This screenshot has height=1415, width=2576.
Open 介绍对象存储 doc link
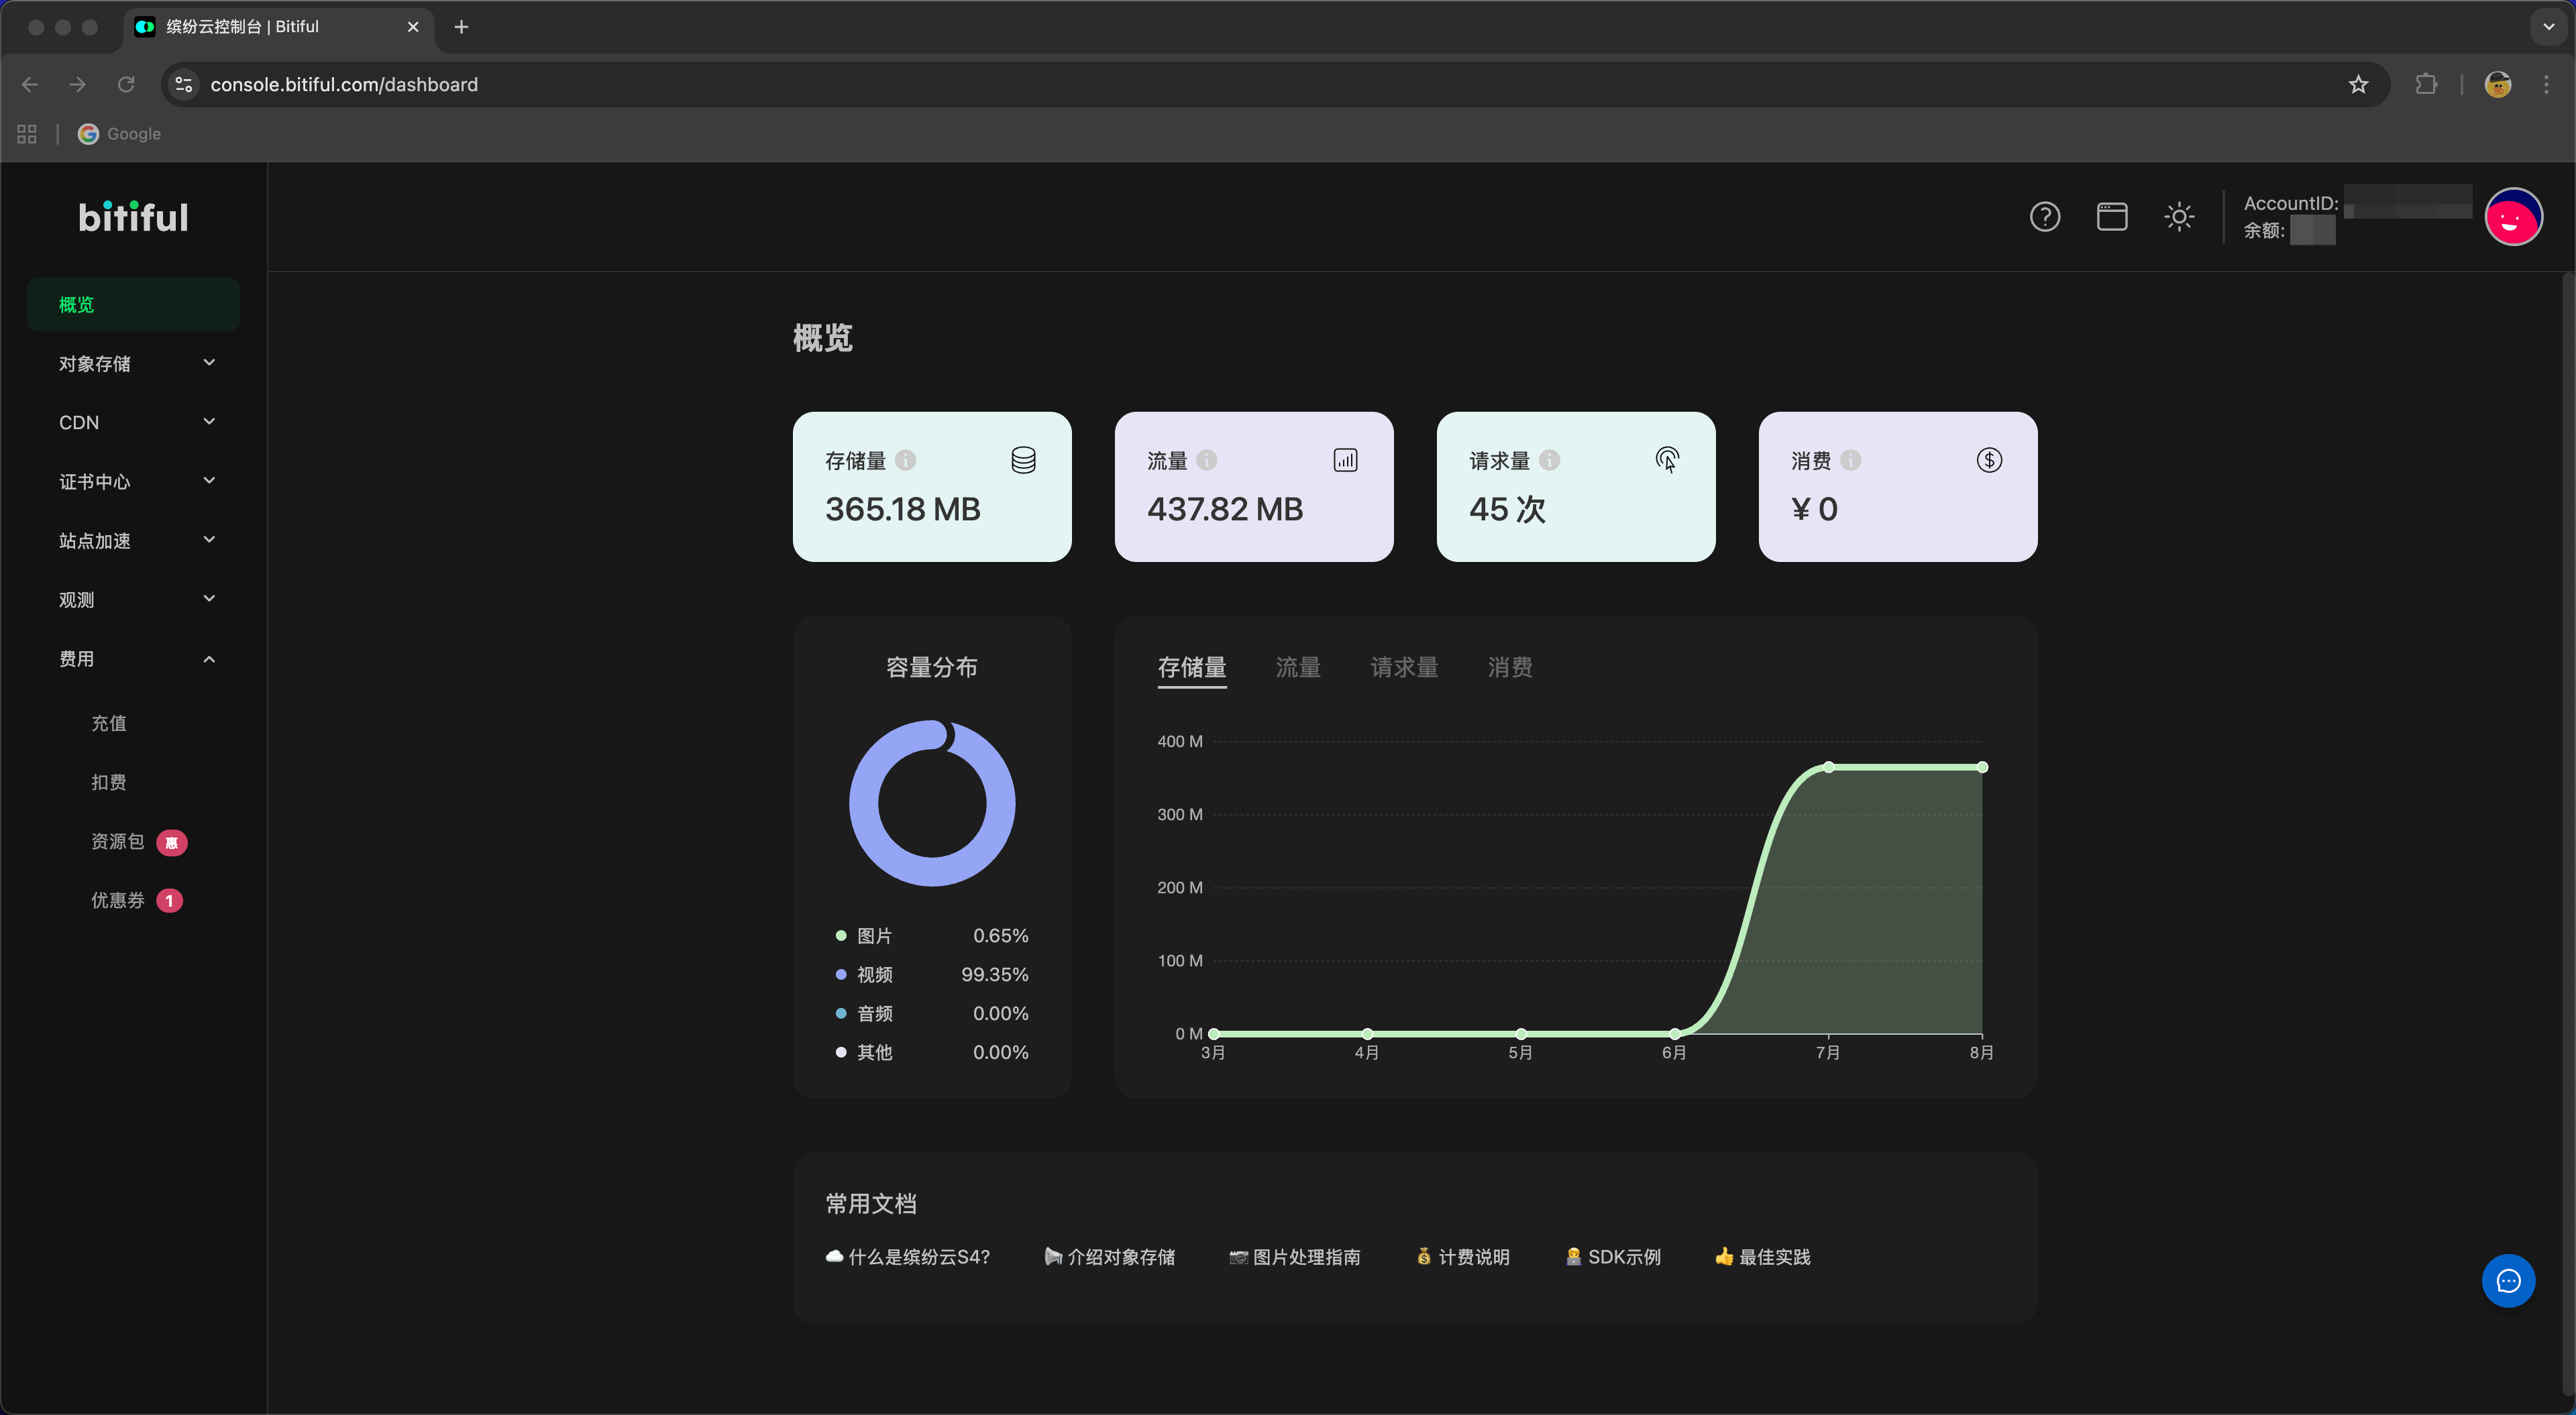(x=1110, y=1257)
